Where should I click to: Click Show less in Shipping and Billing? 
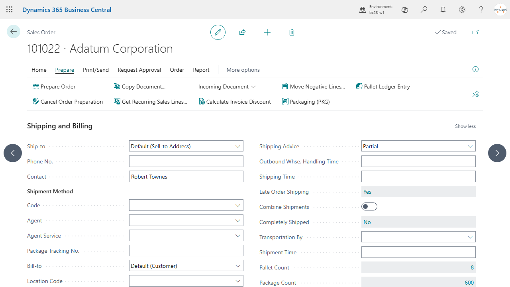click(465, 126)
